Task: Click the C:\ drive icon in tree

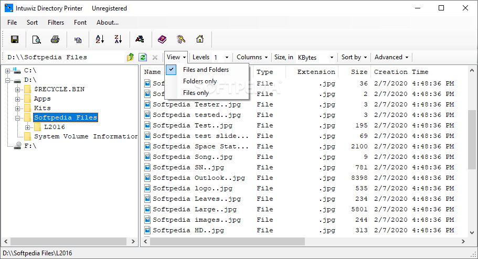Action: tap(17, 70)
